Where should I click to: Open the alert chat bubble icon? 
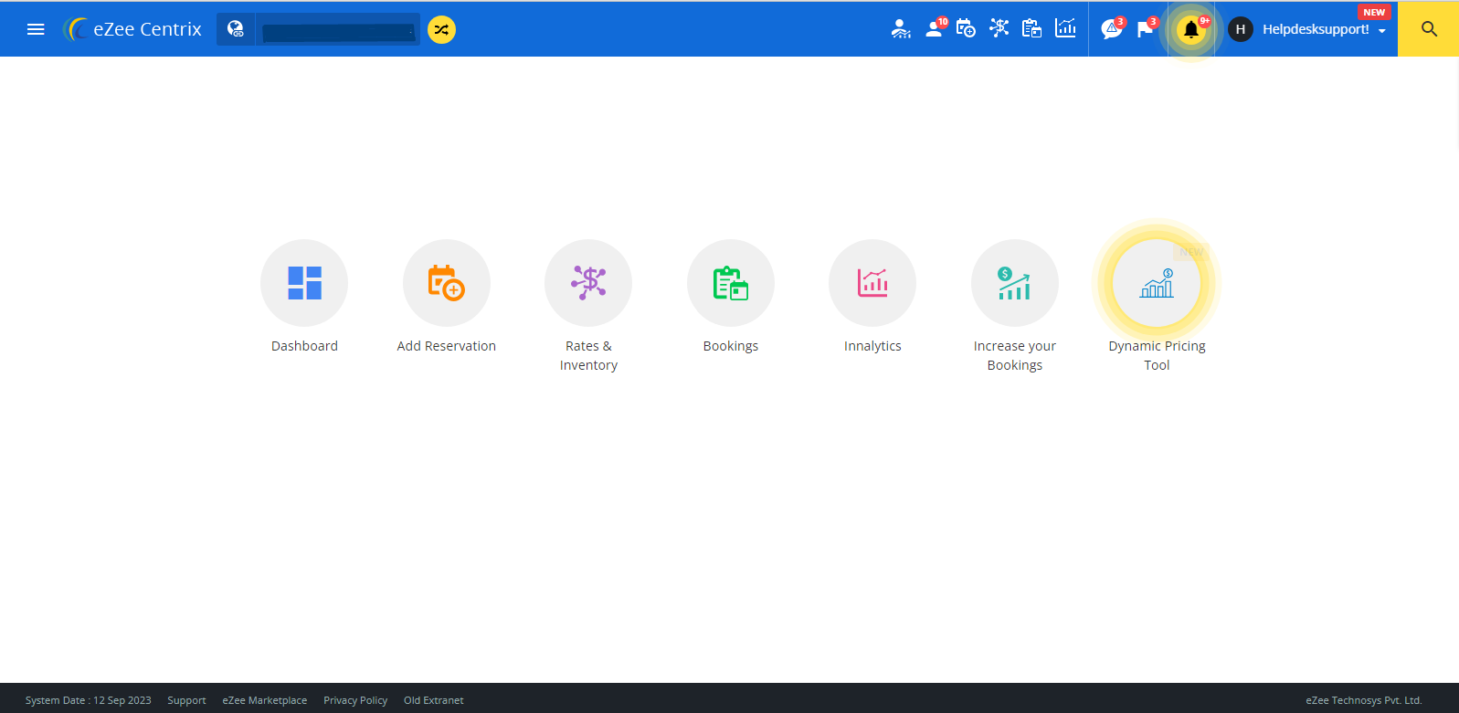pyautogui.click(x=1111, y=29)
